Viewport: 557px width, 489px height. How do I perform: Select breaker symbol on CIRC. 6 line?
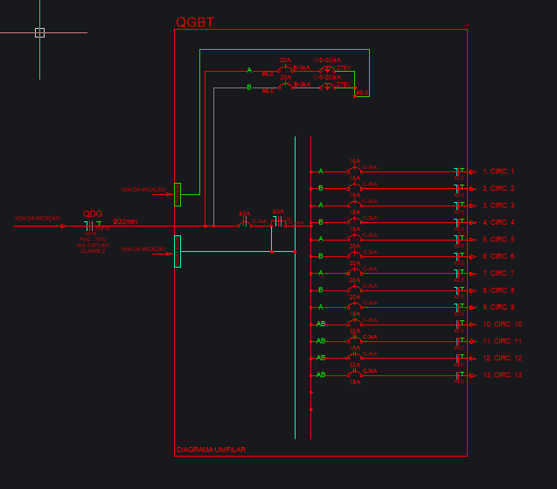pyautogui.click(x=354, y=256)
